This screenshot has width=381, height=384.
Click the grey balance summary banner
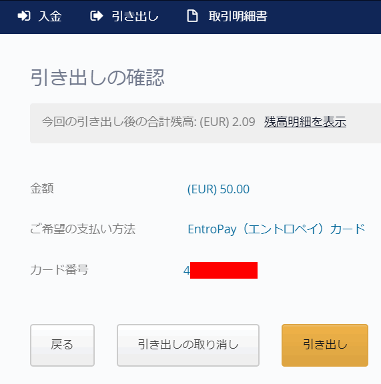pos(206,123)
